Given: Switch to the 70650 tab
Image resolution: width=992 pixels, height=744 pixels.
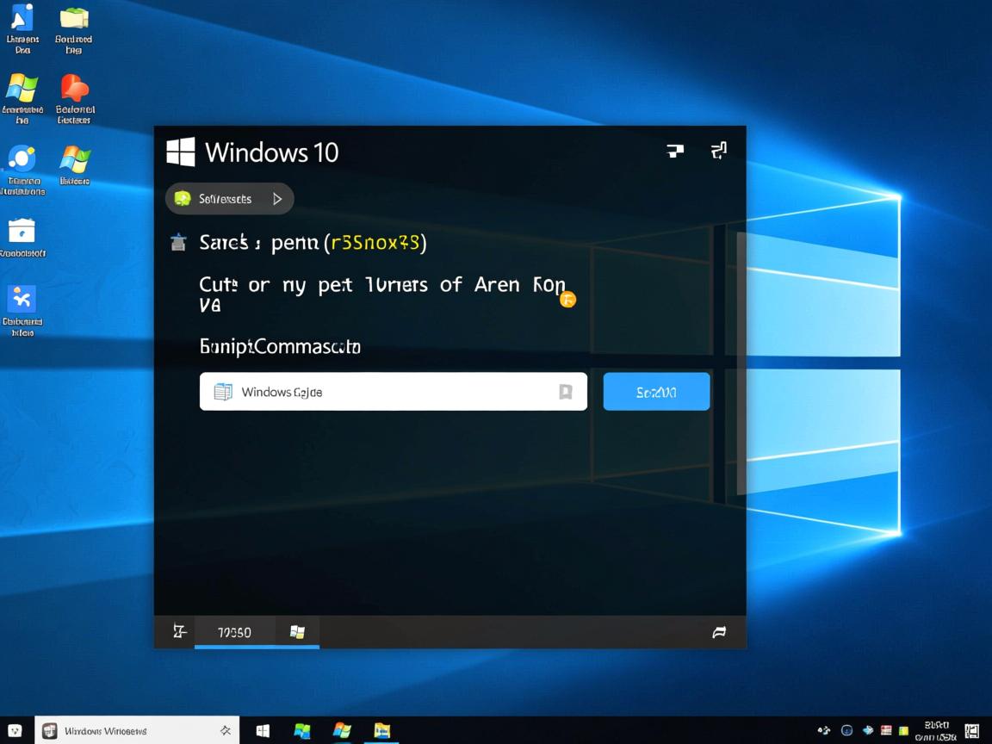Looking at the screenshot, I should [x=234, y=631].
